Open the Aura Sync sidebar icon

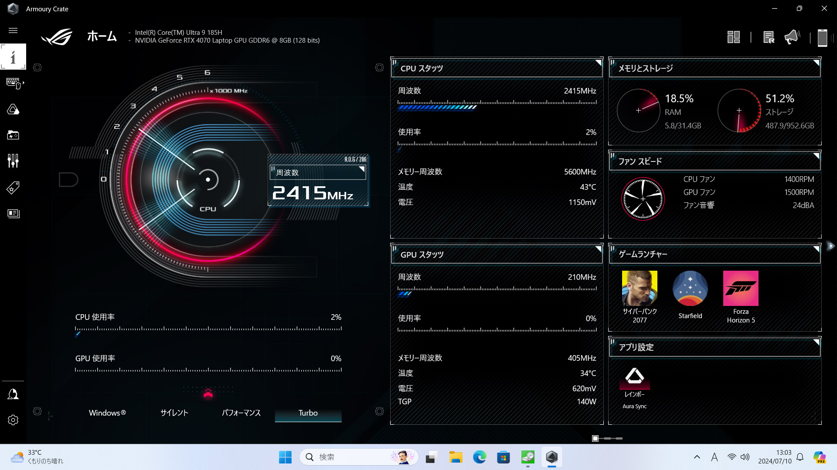[13, 109]
